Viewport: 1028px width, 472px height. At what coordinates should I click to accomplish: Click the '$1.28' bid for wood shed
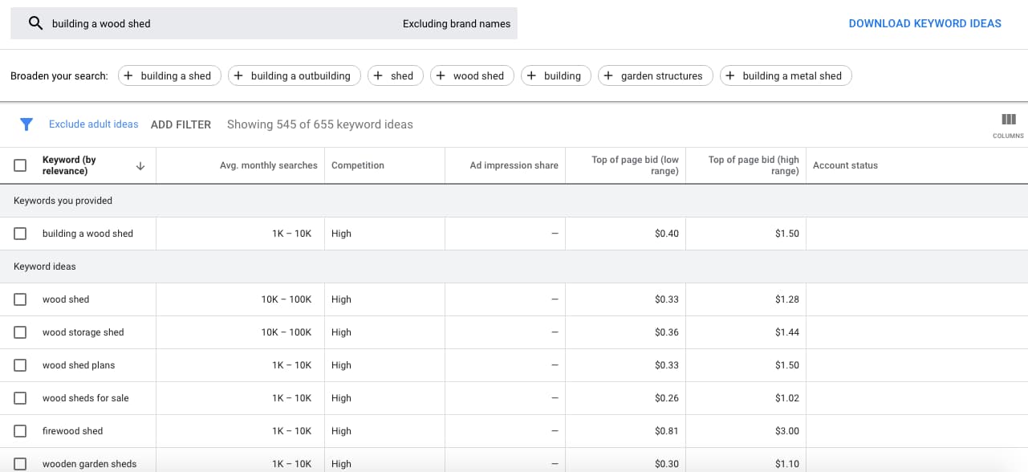click(x=787, y=299)
